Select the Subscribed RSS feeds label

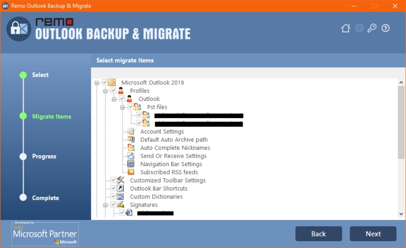tap(169, 173)
